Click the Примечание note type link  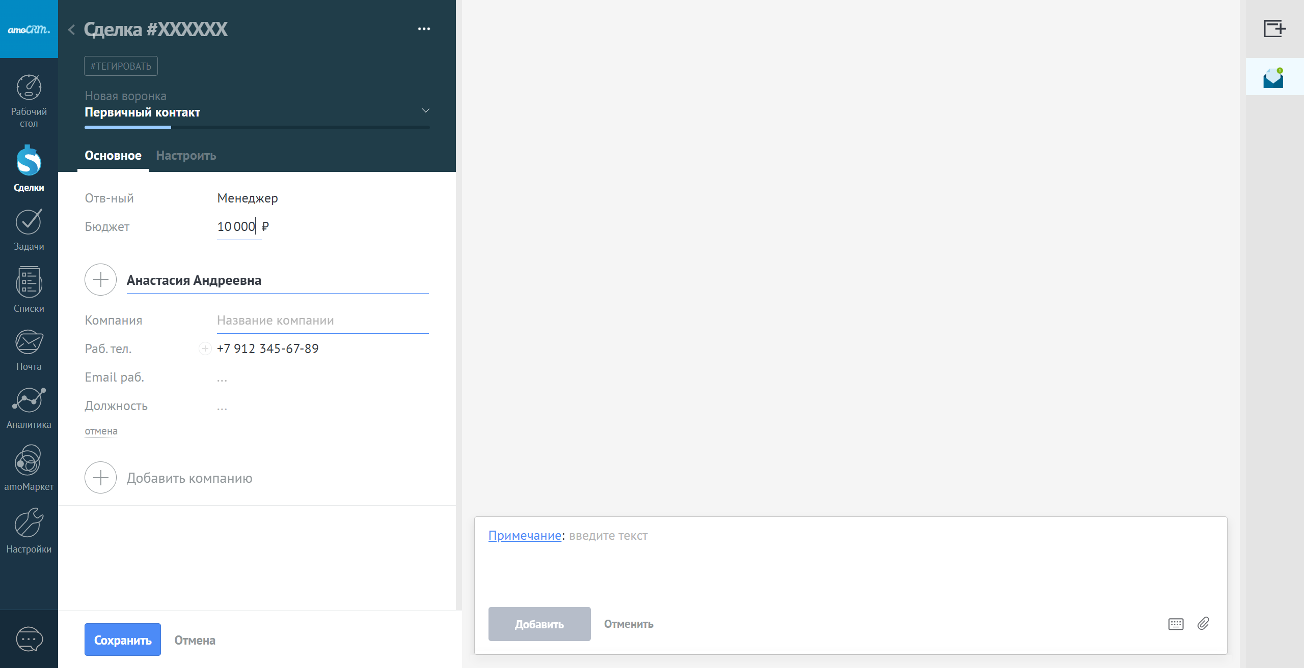(x=524, y=536)
